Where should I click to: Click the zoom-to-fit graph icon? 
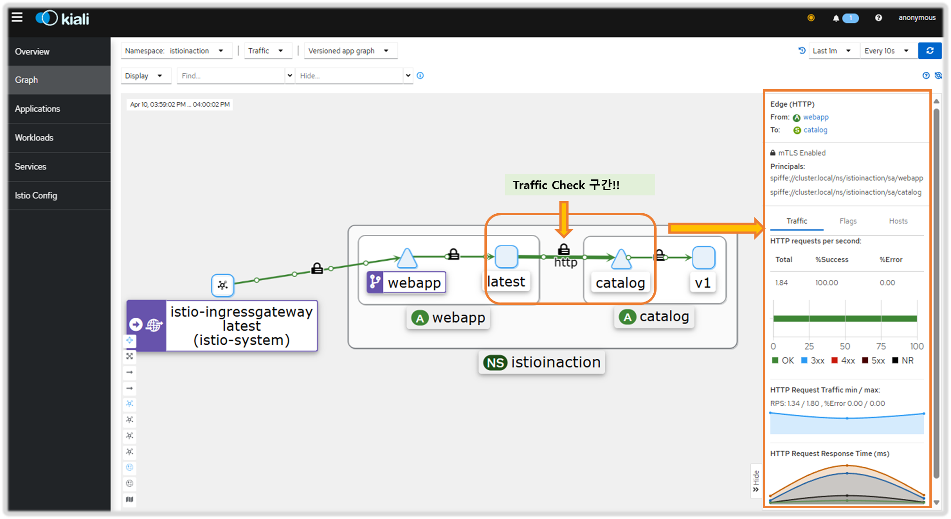(x=129, y=356)
